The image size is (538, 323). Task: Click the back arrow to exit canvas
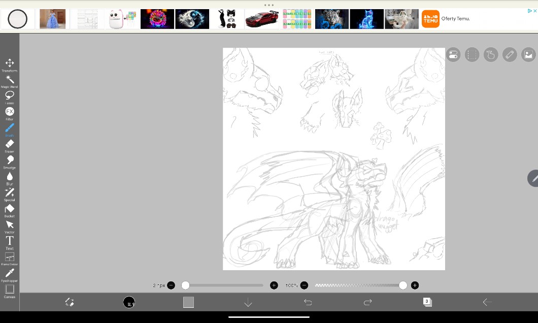(487, 302)
